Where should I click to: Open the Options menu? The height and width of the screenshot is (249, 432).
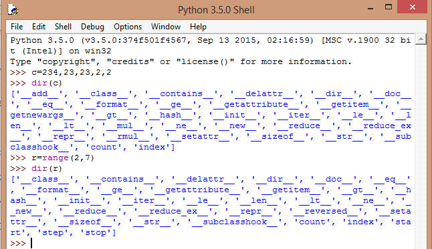tap(128, 27)
